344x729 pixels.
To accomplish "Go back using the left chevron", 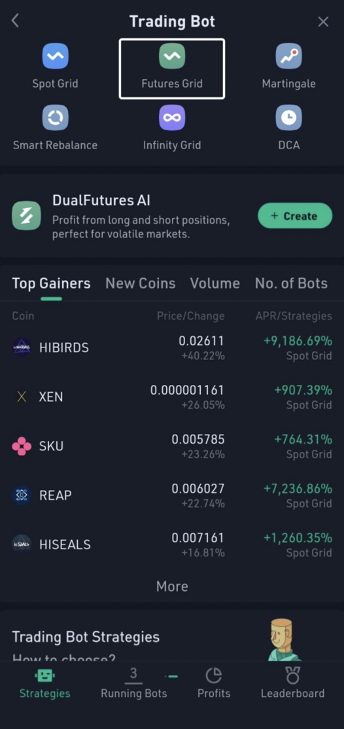I will click(15, 21).
